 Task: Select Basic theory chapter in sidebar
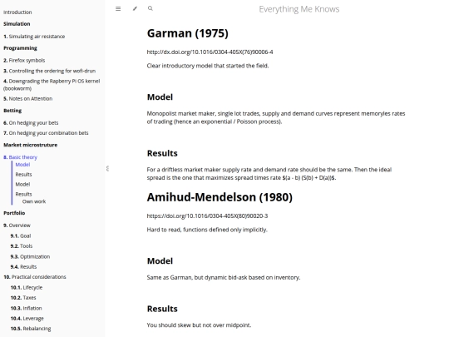click(x=20, y=157)
